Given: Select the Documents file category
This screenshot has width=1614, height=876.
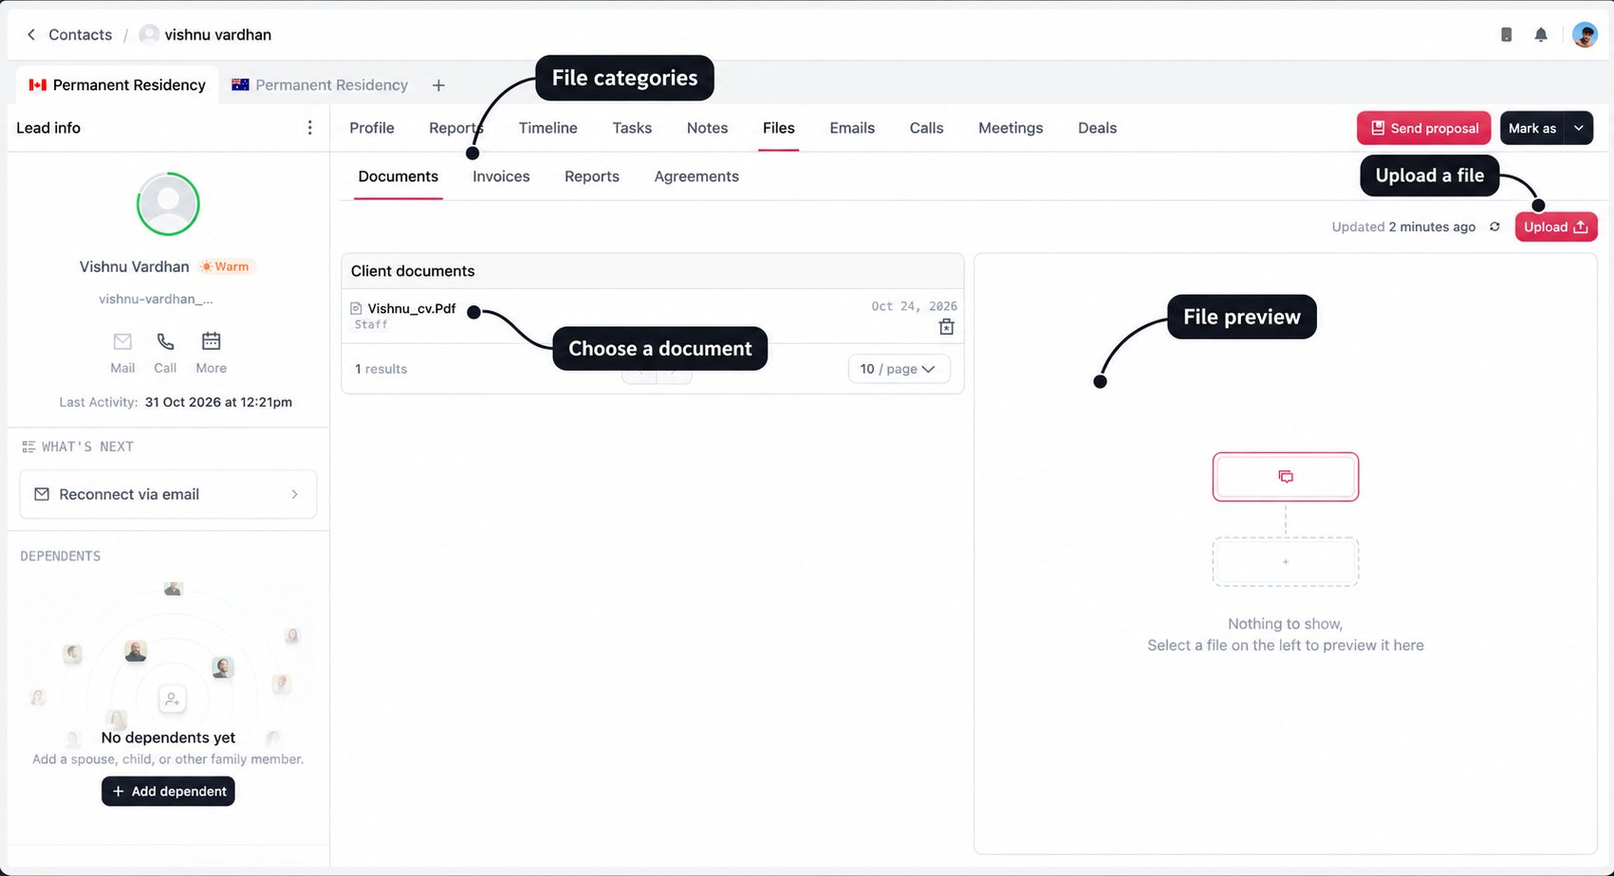Looking at the screenshot, I should point(399,176).
